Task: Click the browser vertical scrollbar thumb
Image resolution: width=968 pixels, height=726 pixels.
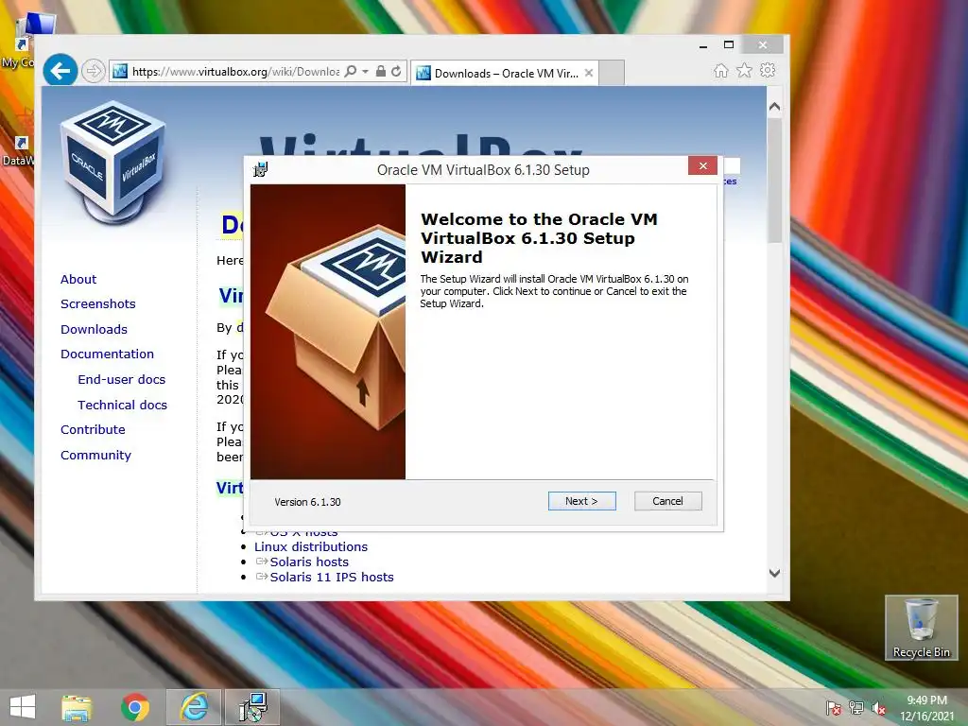Action: [x=775, y=180]
